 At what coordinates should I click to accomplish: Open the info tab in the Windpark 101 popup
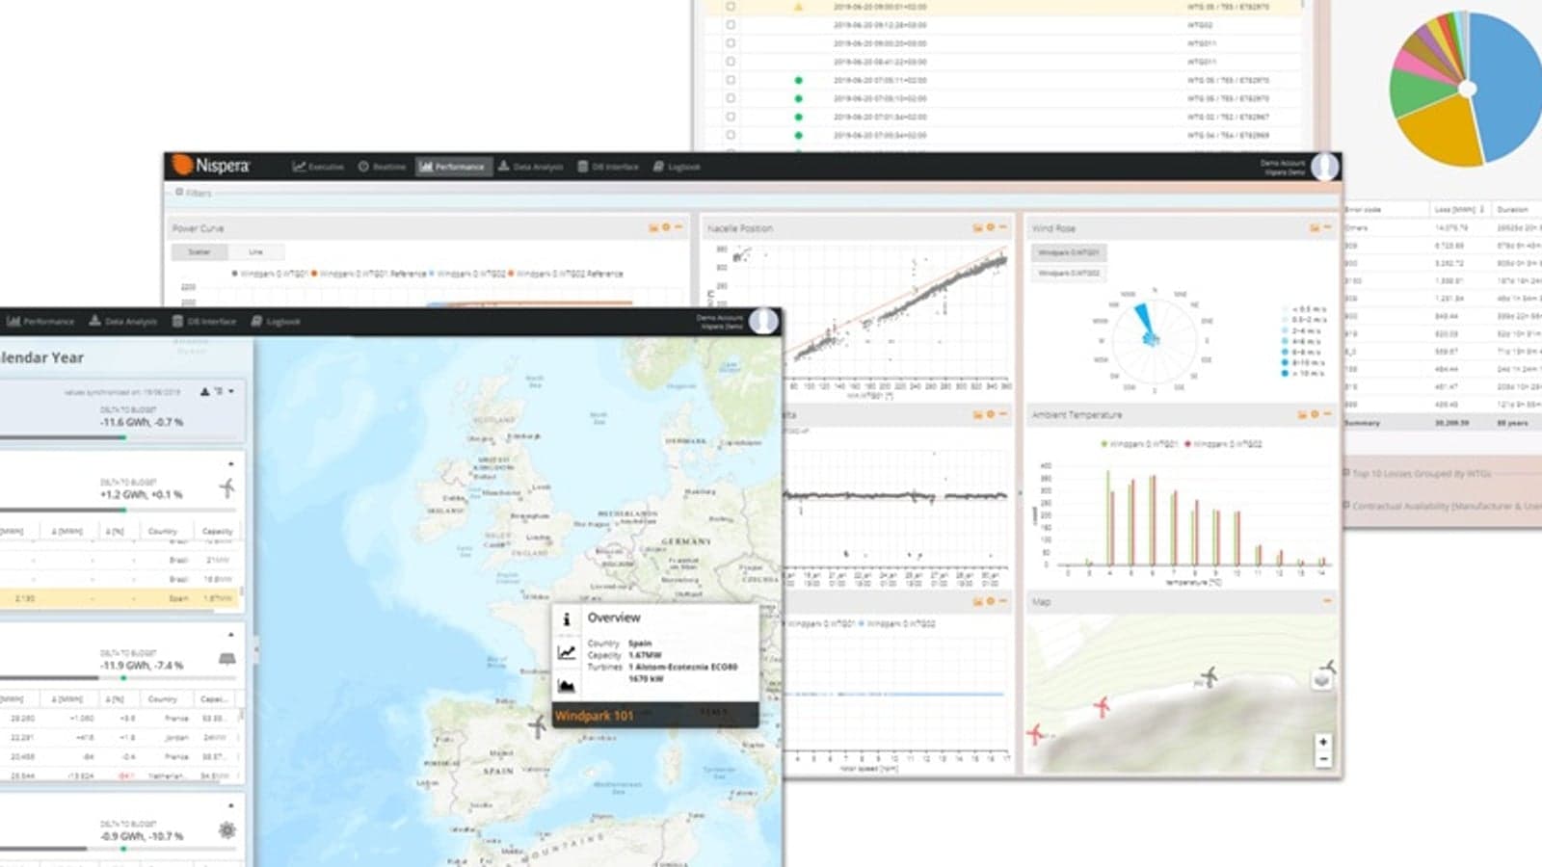(x=567, y=619)
